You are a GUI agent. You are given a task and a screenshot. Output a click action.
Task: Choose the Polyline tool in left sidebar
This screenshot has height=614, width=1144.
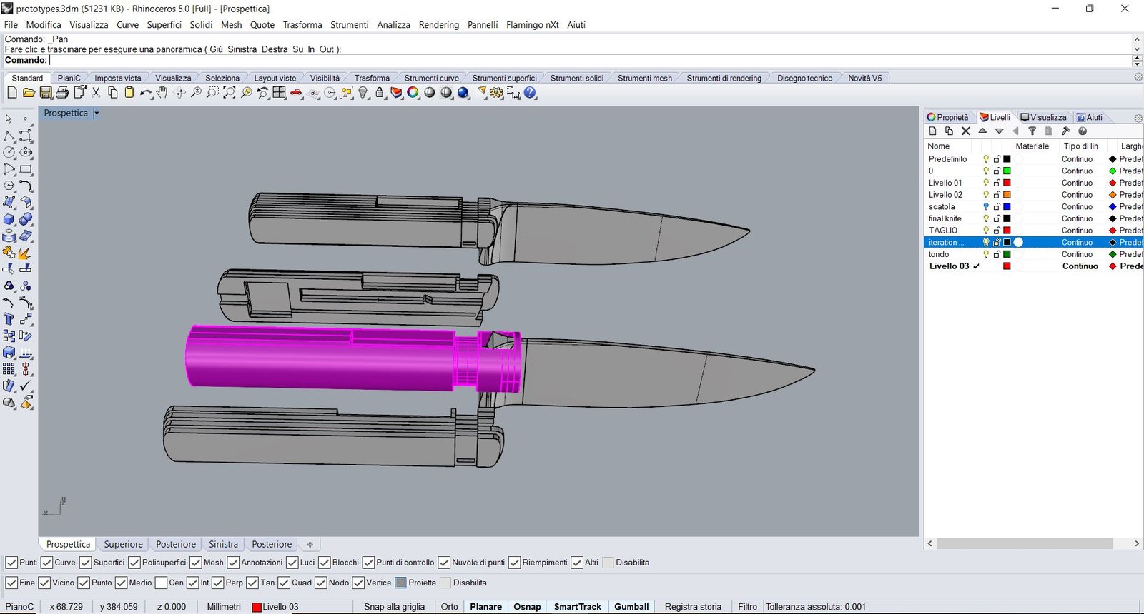pos(9,136)
